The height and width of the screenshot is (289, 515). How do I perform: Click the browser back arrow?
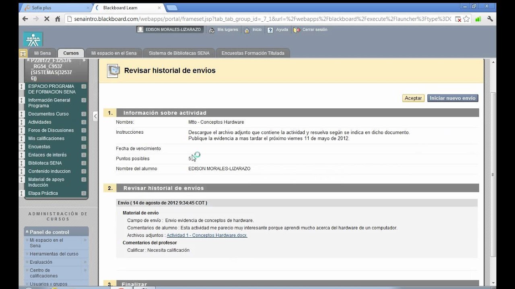(x=25, y=19)
